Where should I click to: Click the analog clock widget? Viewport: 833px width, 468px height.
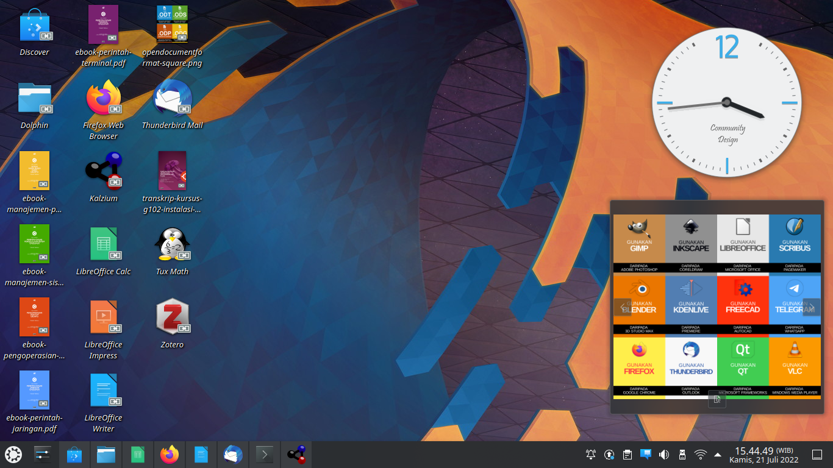[726, 102]
